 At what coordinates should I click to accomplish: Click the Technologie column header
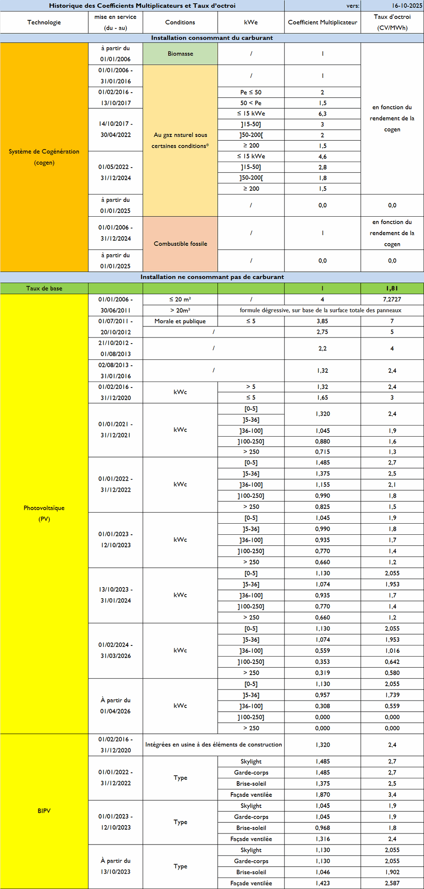point(44,22)
